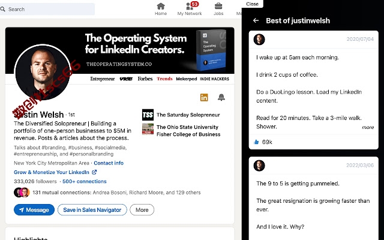384x240 pixels.
Task: Click 'I wake up at 5am each morning.'
Action: (298, 58)
